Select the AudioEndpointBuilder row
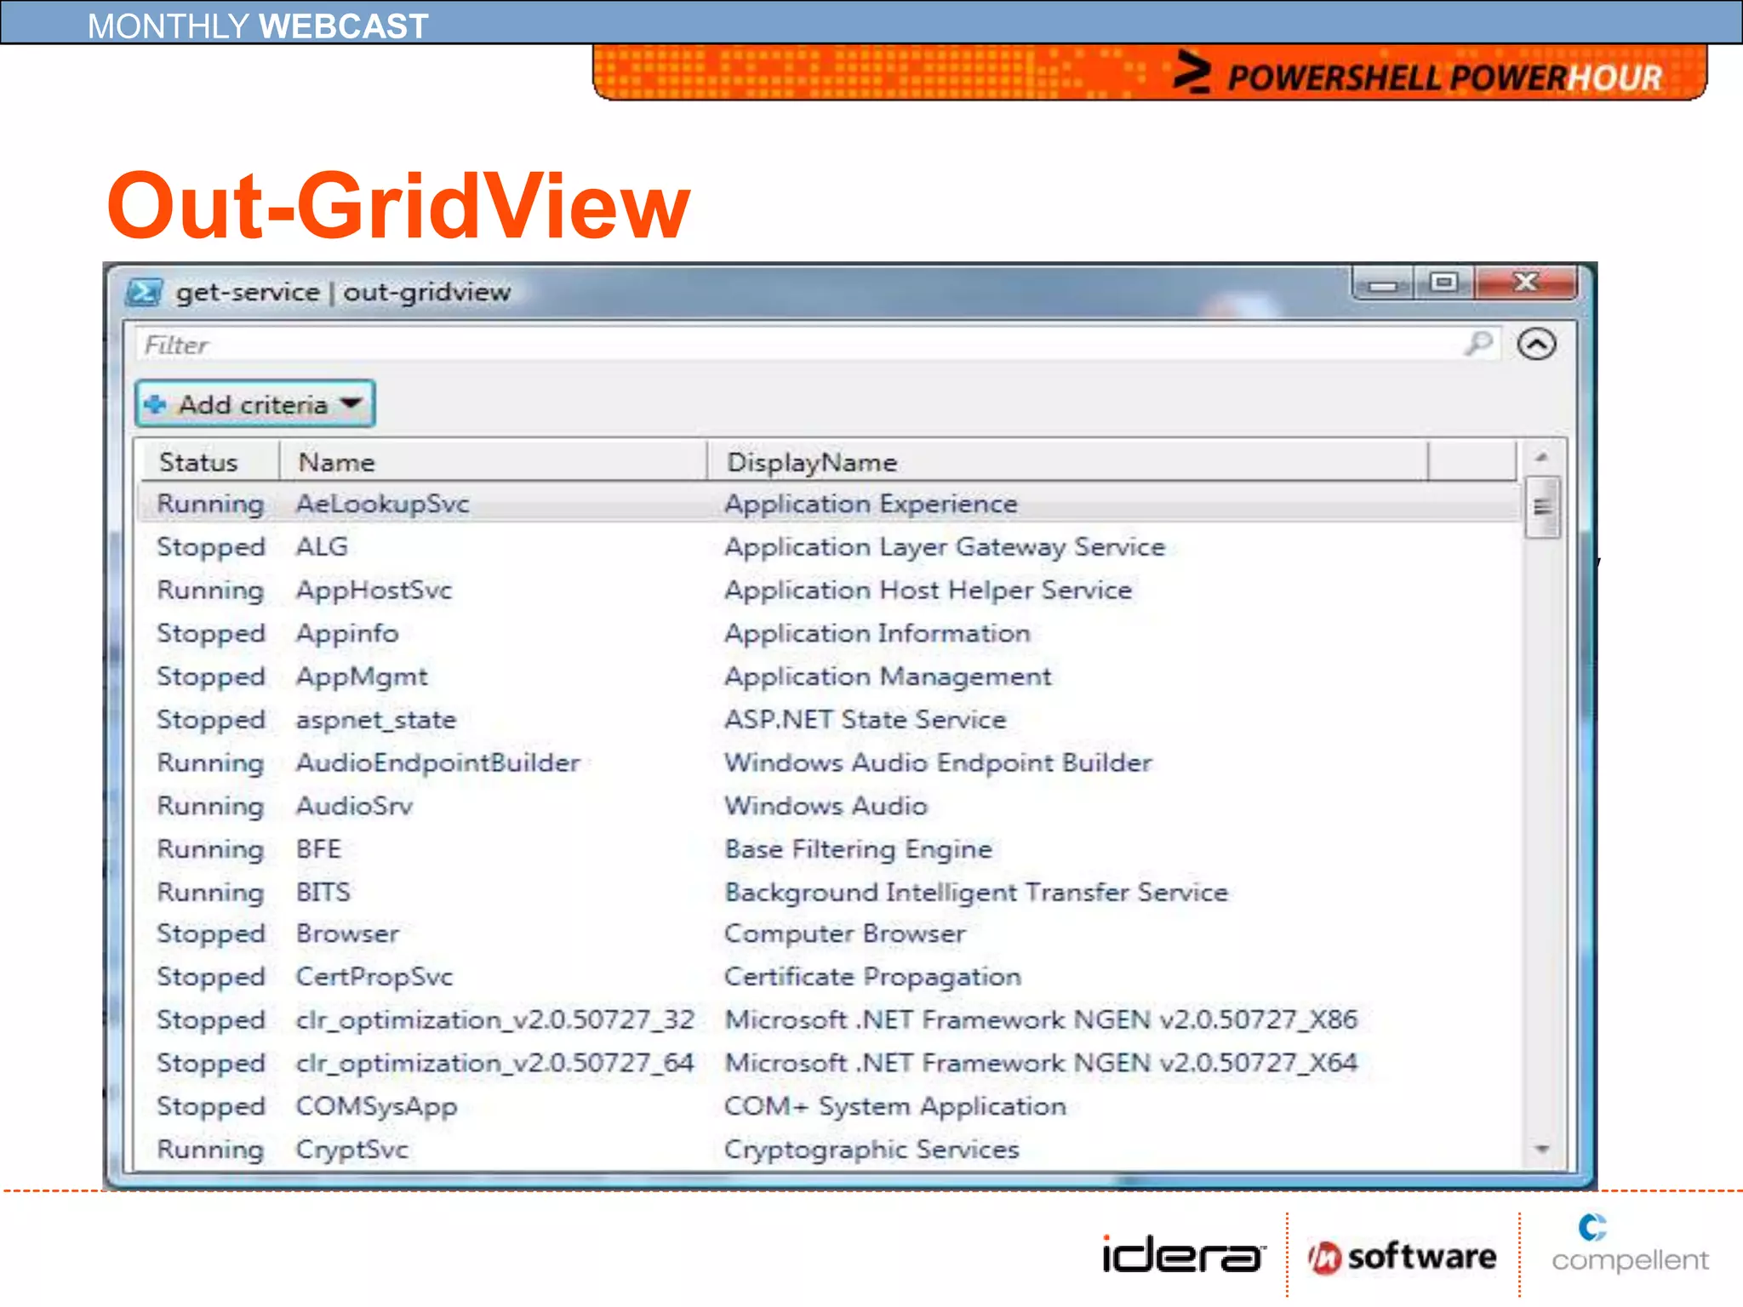The width and height of the screenshot is (1743, 1307). 829,762
